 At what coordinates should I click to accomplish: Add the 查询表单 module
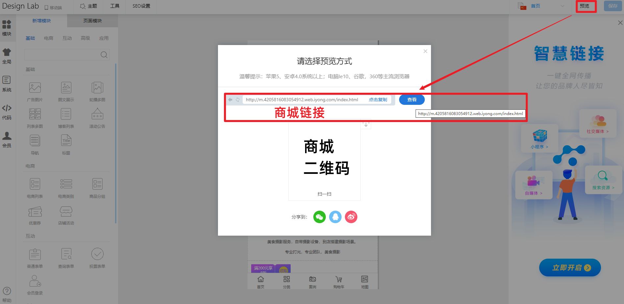pyautogui.click(x=66, y=258)
